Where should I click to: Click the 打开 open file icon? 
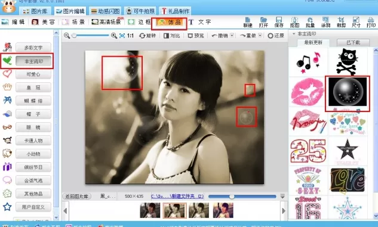[x=263, y=23]
